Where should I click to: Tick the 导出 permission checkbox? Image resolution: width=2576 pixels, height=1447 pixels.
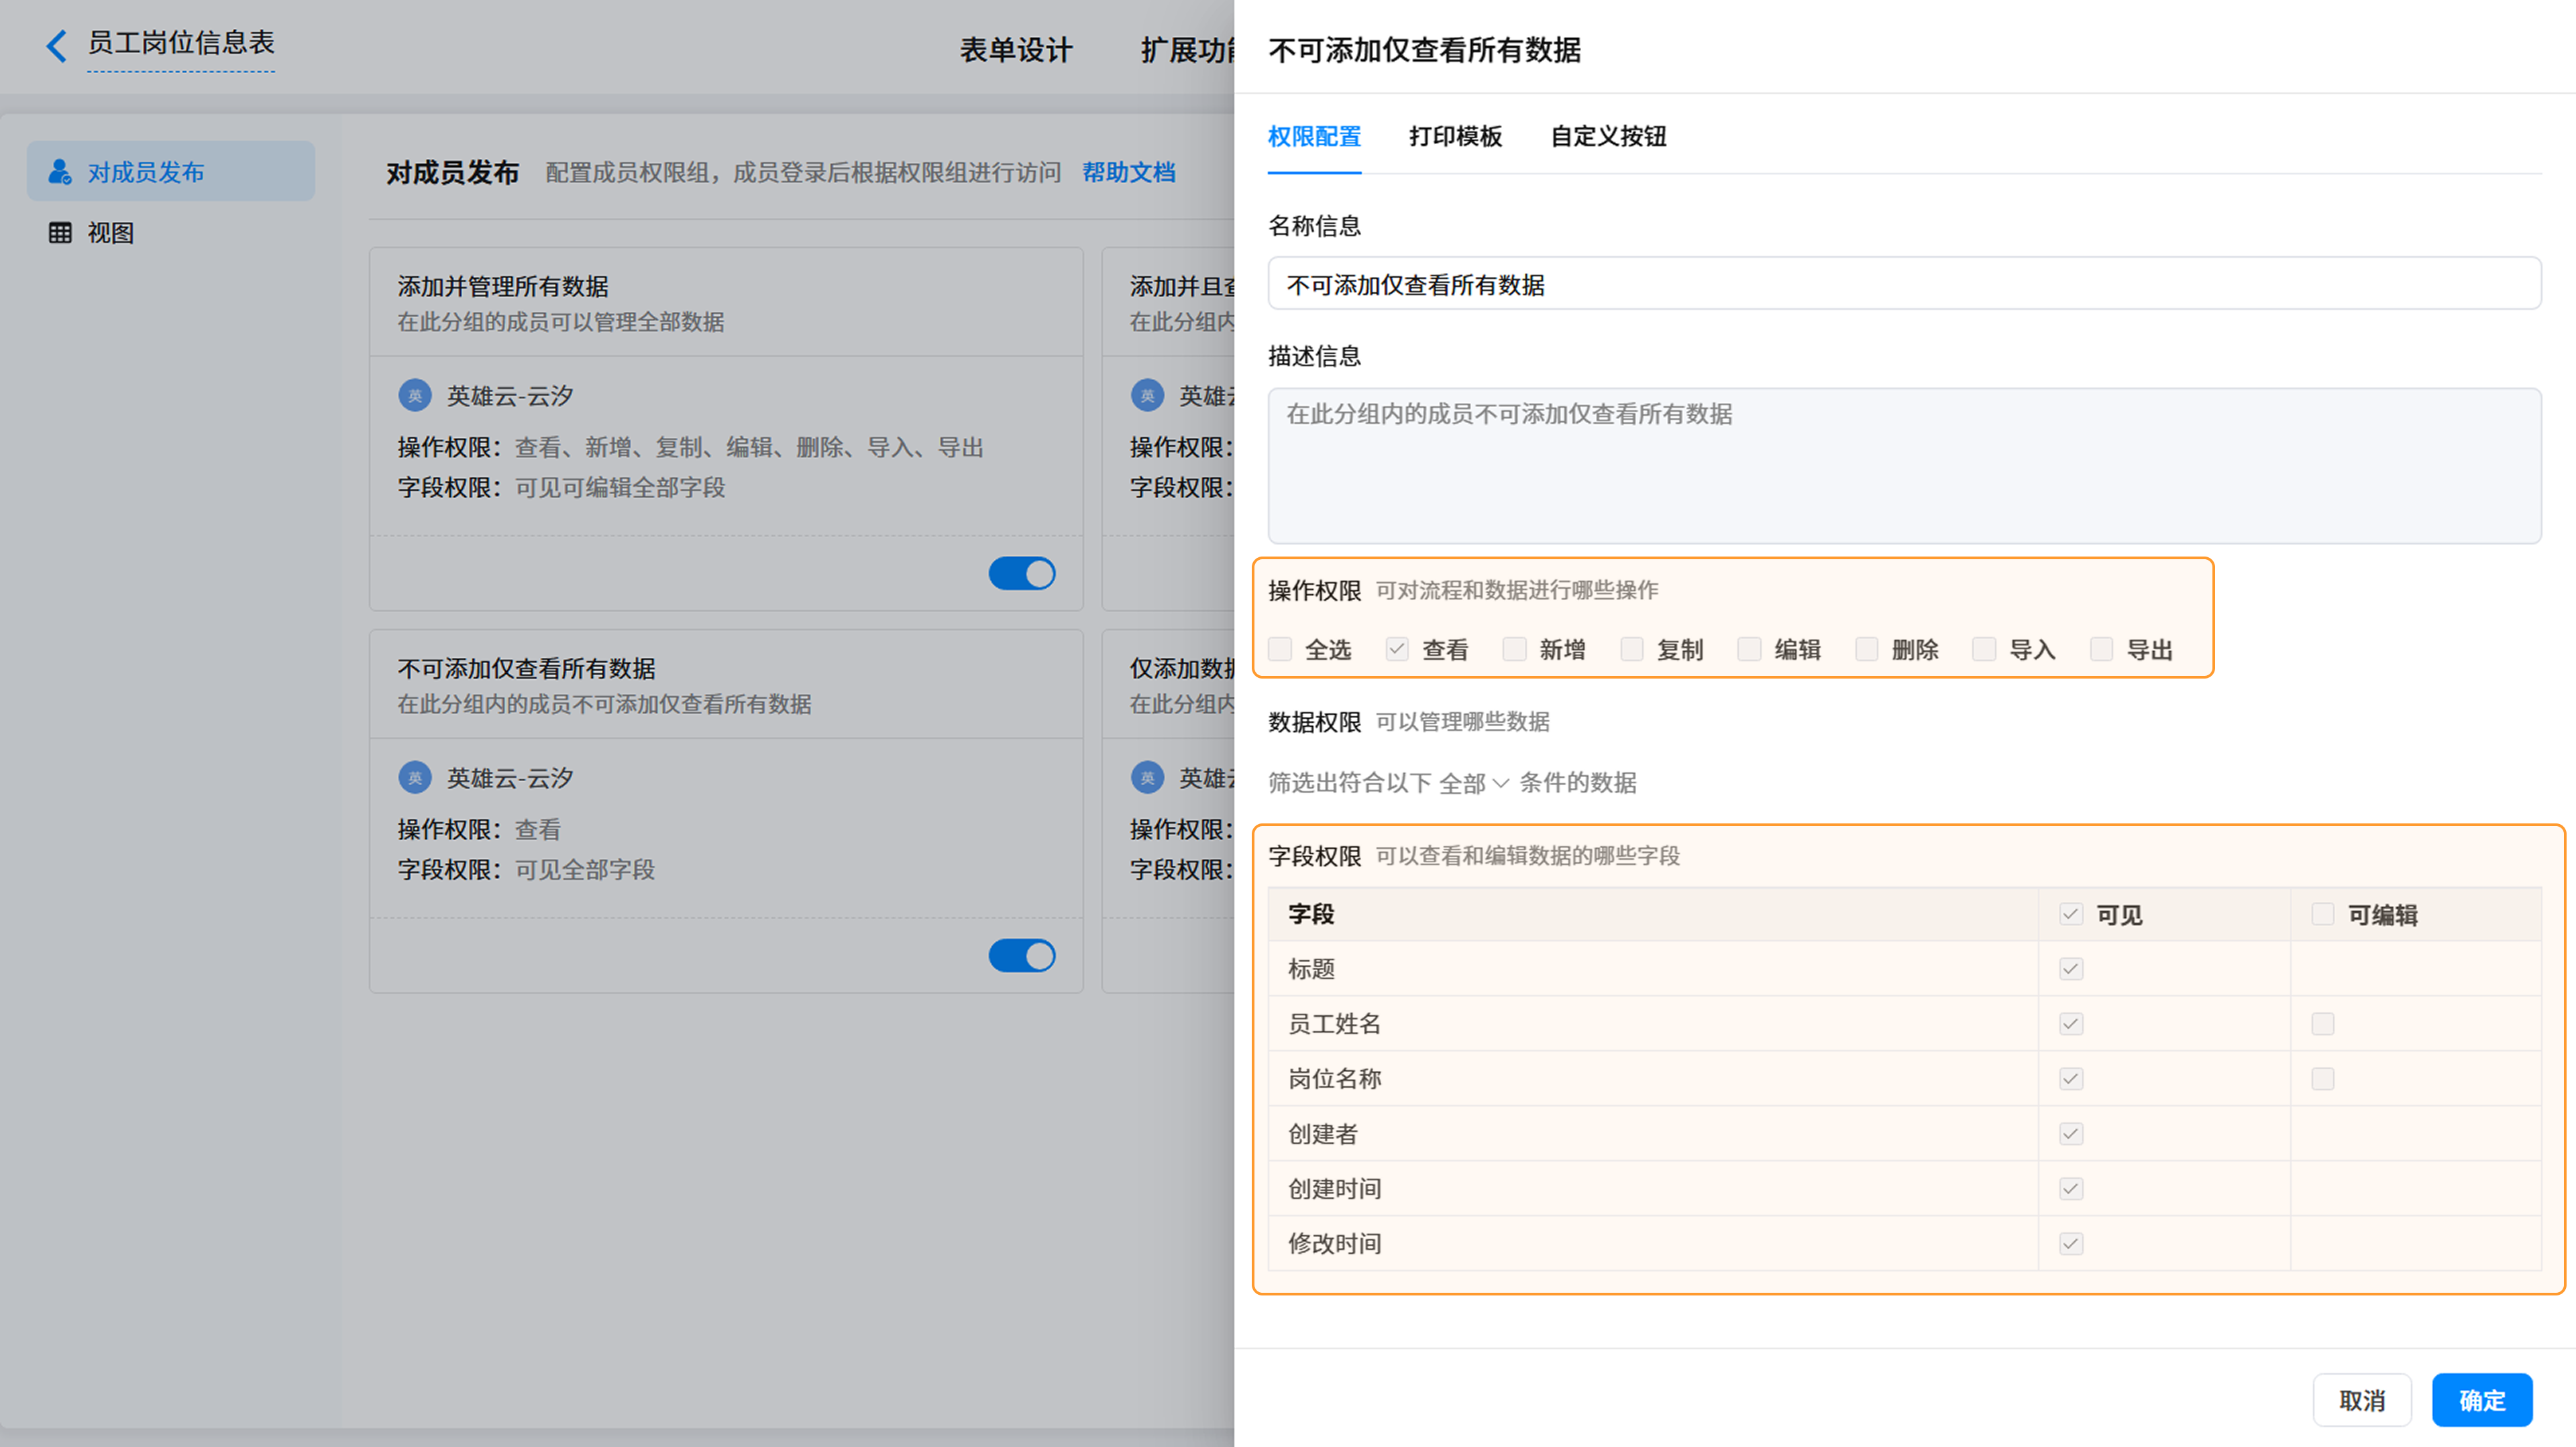click(x=2101, y=650)
